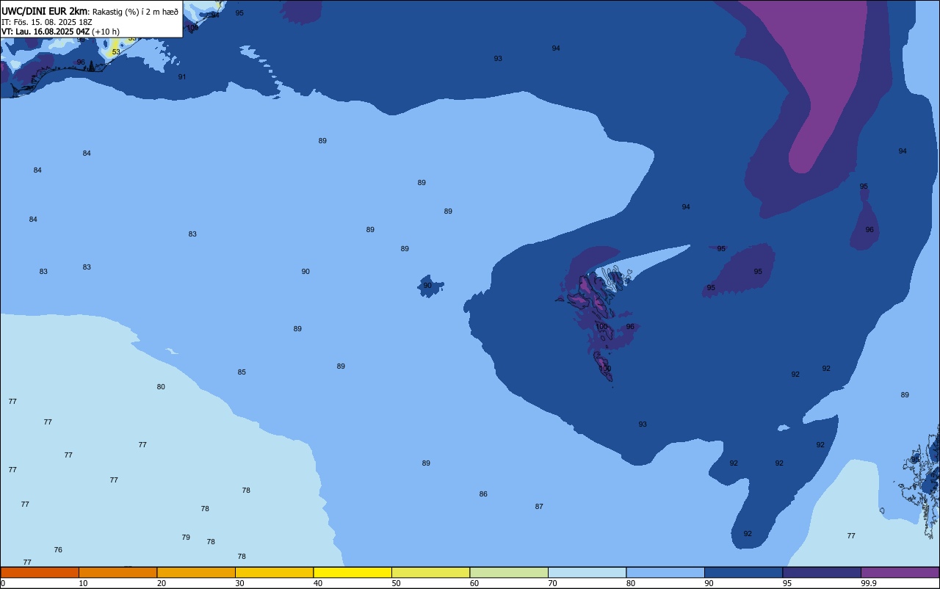Click the pale blue 70–80 legend swatch
Image resolution: width=940 pixels, height=589 pixels.
point(587,572)
